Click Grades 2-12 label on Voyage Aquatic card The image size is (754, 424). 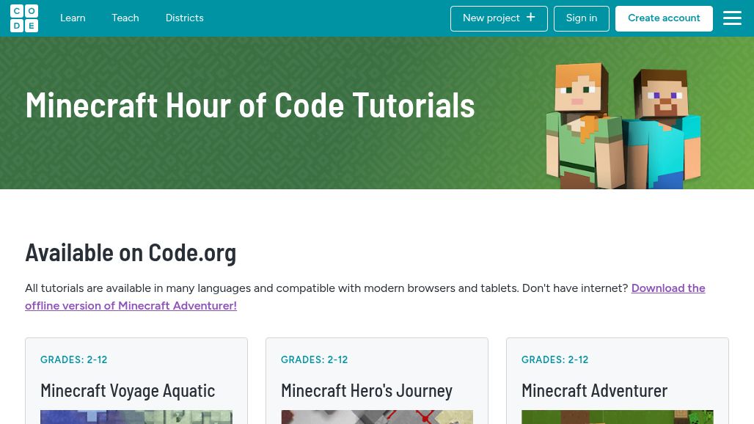tap(73, 359)
